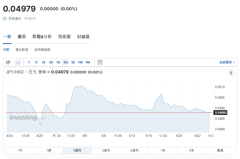Pick the 1W interval option
This screenshot has height=159, width=240.
pyautogui.click(x=80, y=62)
